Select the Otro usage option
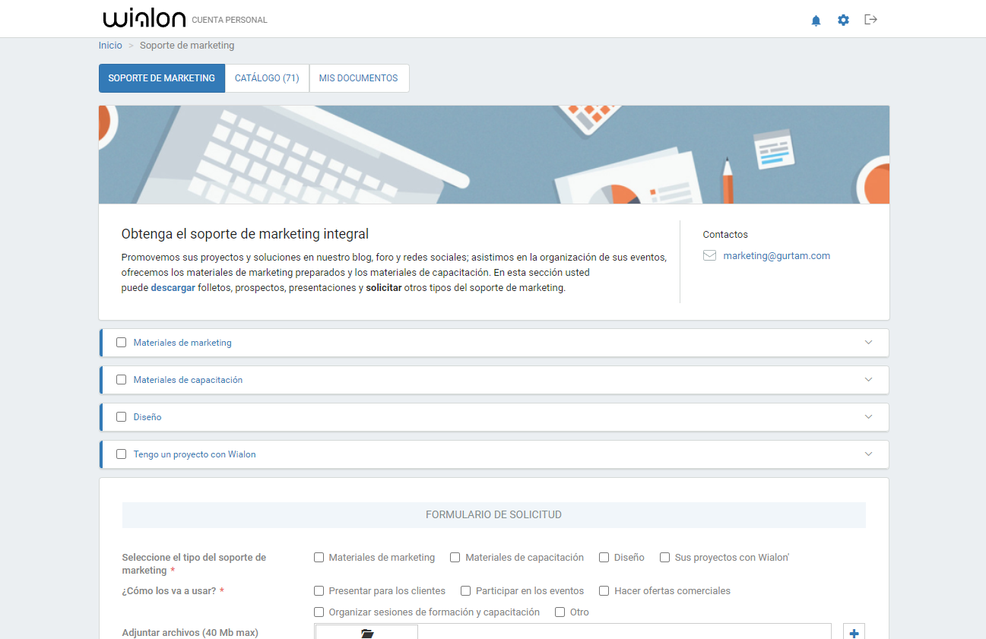This screenshot has width=986, height=639. pos(560,612)
